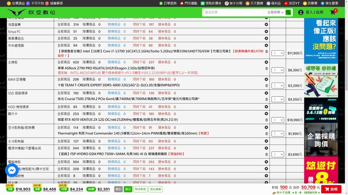Open the 全館搜尋 search scope dropdown
The width and height of the screenshot is (348, 195).
[275, 12]
